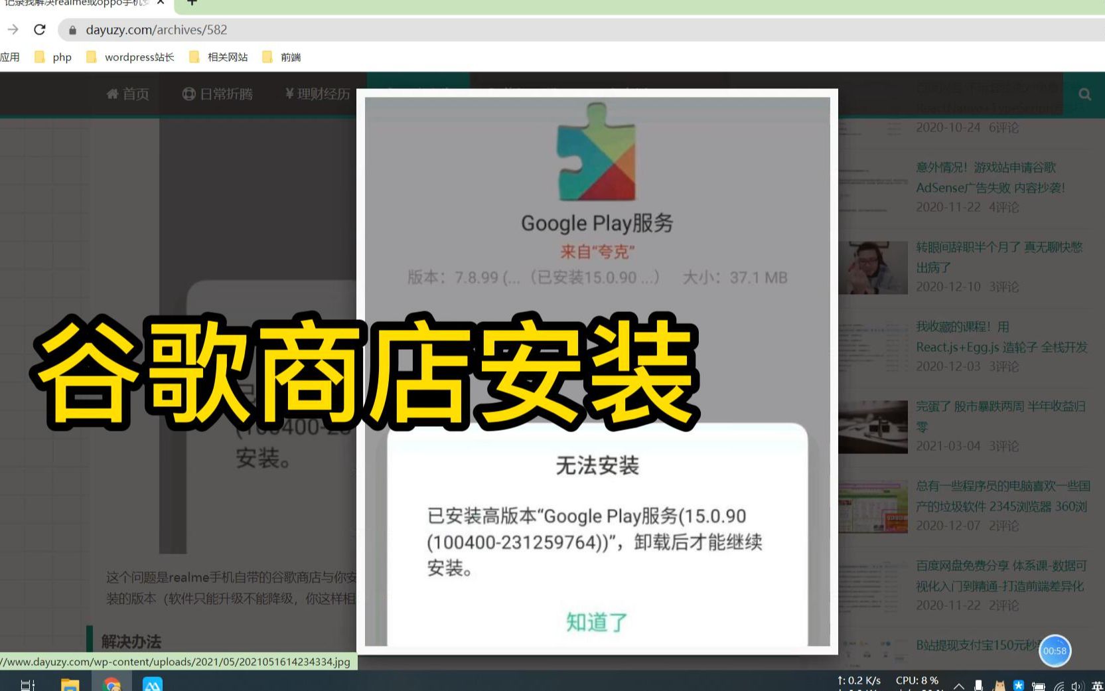Click the Chrome icon in the taskbar
The image size is (1105, 691).
(111, 685)
